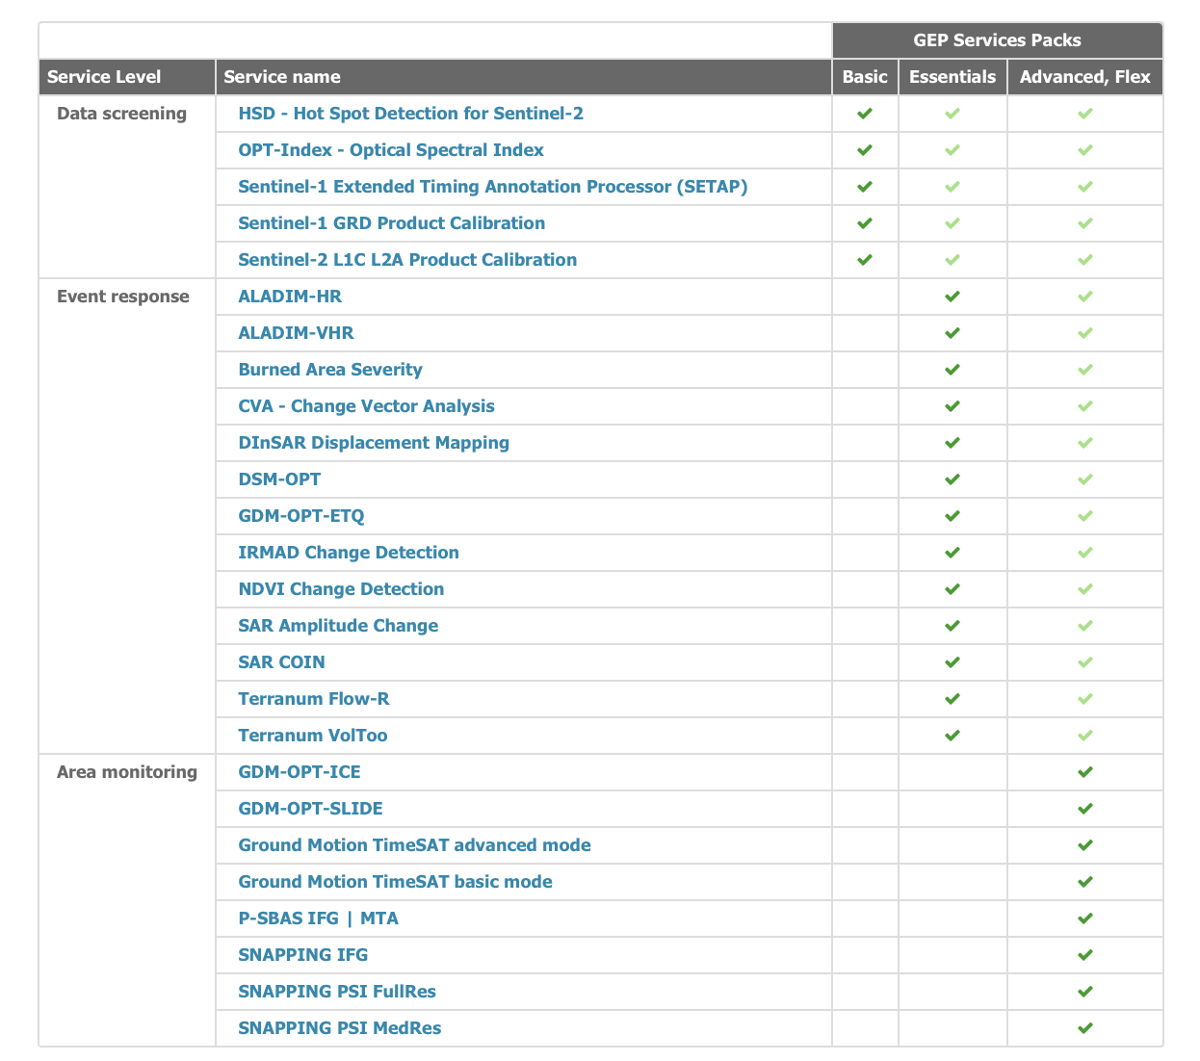Click the Basic checkmark for HSD row

tap(865, 114)
